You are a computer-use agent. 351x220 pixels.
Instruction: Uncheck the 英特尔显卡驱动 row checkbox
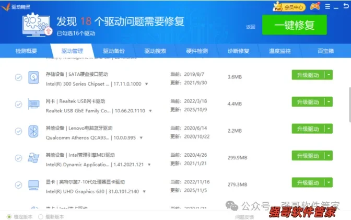pos(19,185)
